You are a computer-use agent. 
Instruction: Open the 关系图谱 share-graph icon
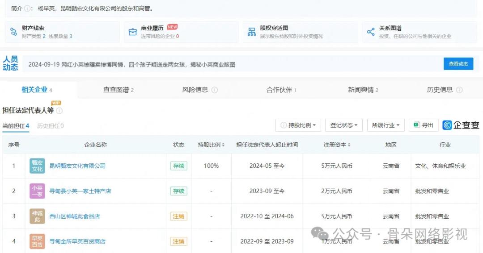371,32
